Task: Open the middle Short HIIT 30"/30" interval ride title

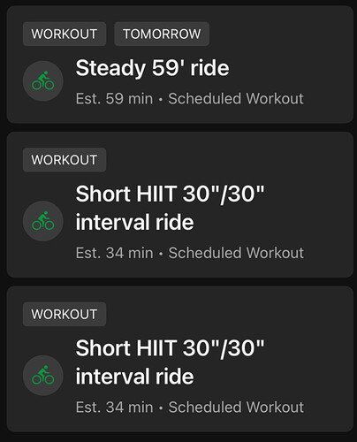Action: (x=170, y=208)
